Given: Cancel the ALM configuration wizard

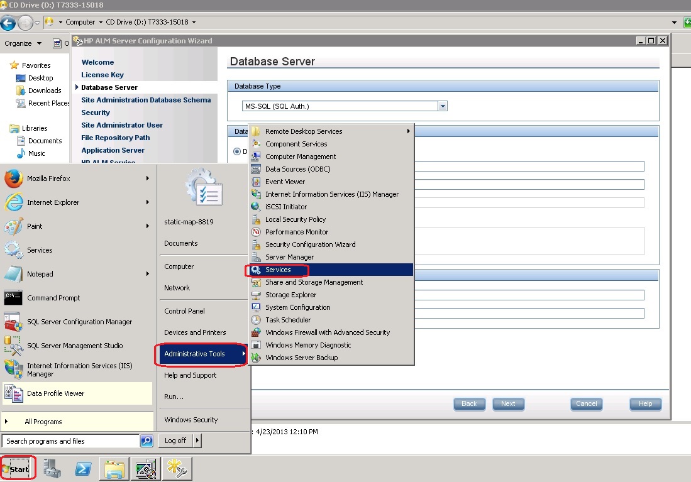Looking at the screenshot, I should 587,404.
